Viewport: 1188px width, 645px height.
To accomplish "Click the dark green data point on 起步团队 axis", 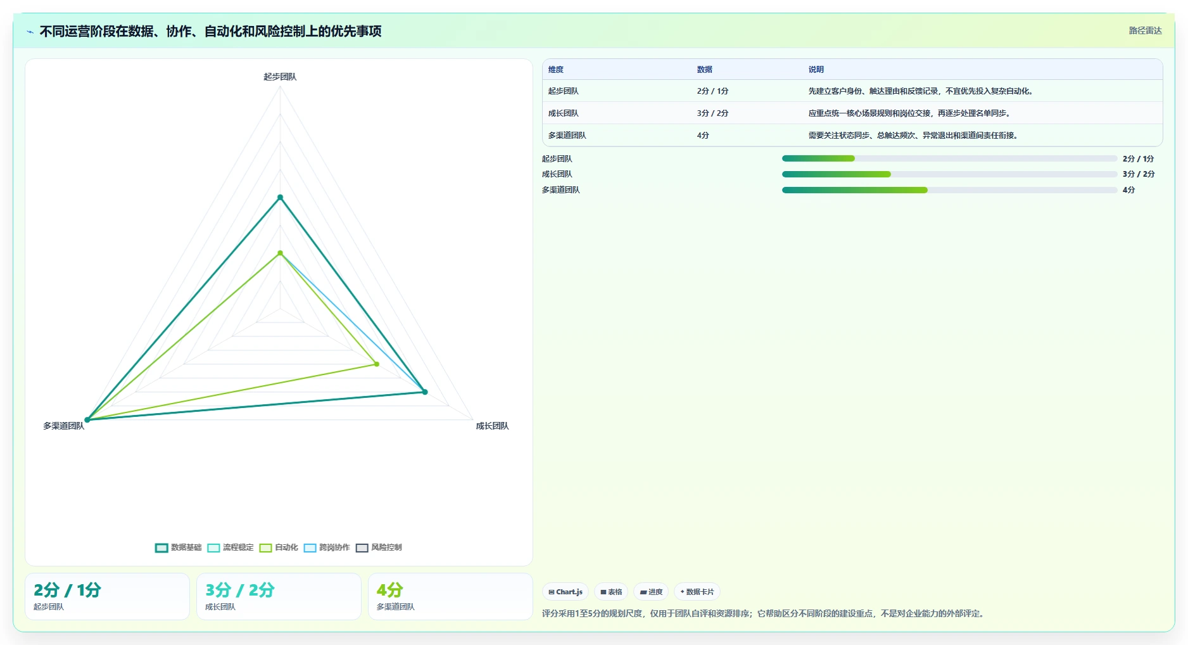I will (x=281, y=198).
